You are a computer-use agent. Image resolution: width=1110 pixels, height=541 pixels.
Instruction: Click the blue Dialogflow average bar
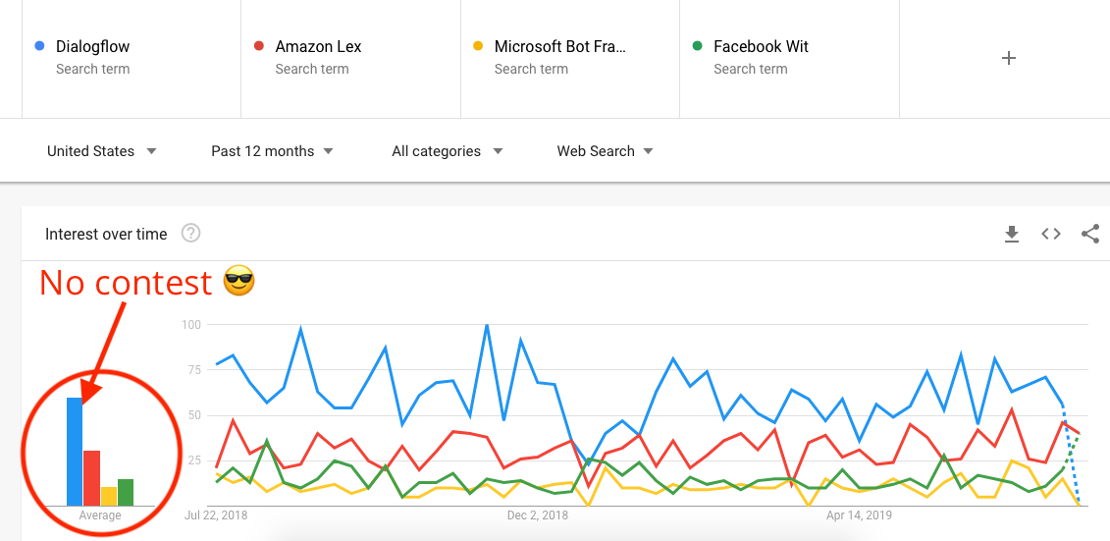pos(75,452)
